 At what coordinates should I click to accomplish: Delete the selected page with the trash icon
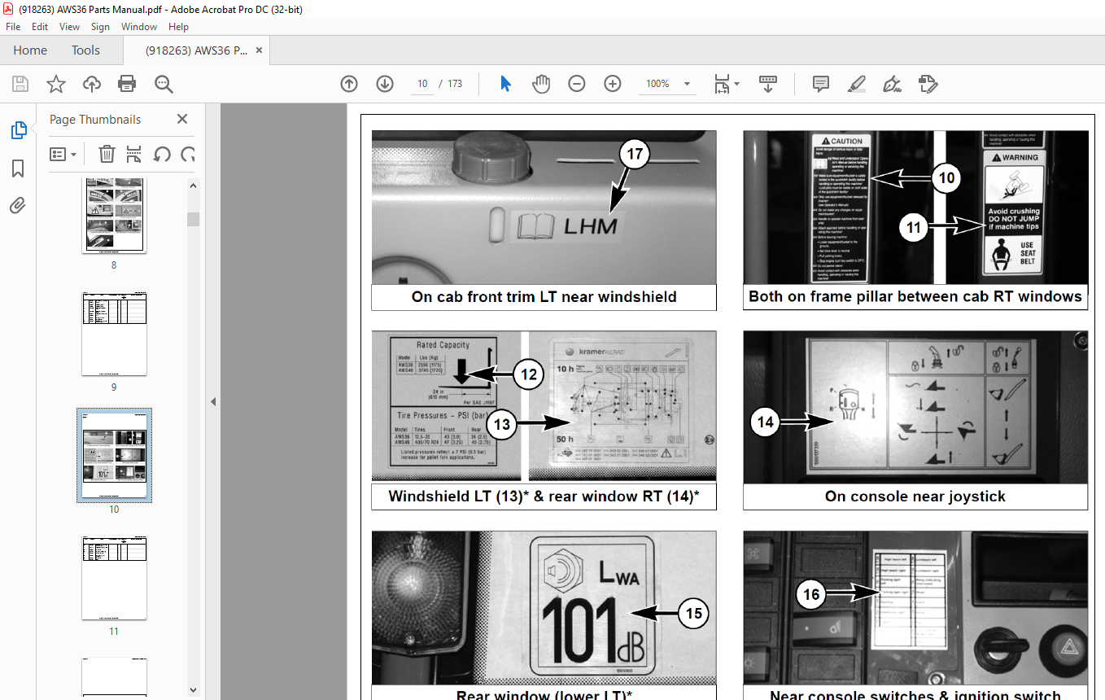coord(107,154)
